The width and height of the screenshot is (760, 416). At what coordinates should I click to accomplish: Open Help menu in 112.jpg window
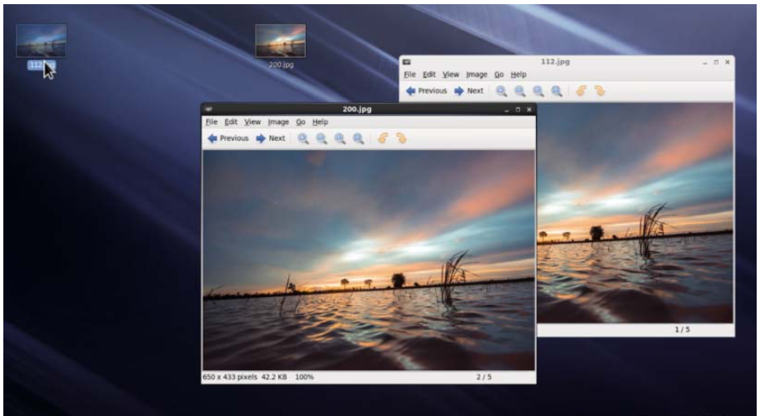pyautogui.click(x=518, y=75)
